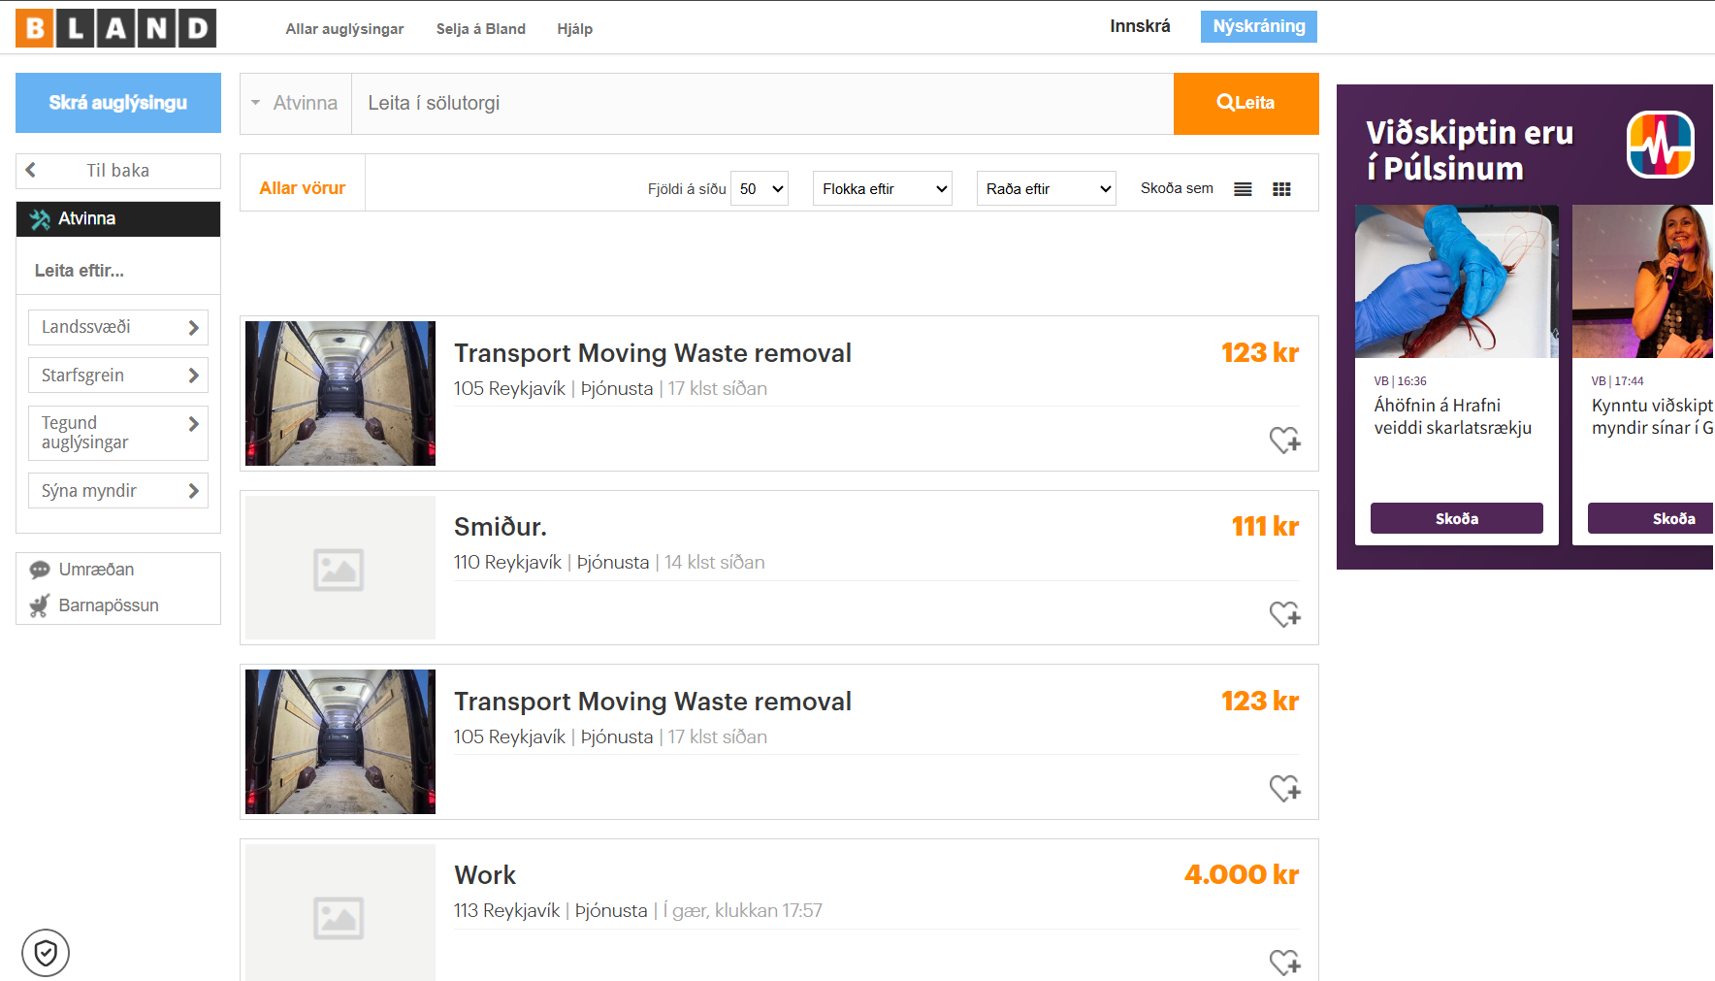Open the Raða eftir dropdown

(1046, 188)
